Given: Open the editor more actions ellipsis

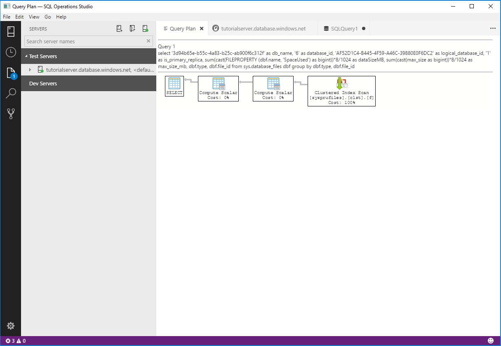Looking at the screenshot, I should pos(493,28).
